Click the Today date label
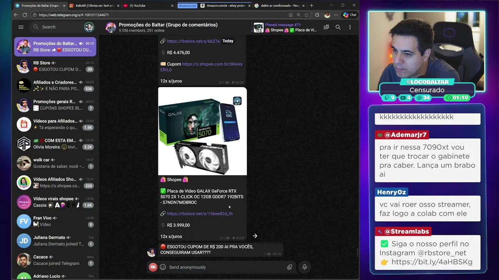Screen dimensions: 499x280 (228, 41)
